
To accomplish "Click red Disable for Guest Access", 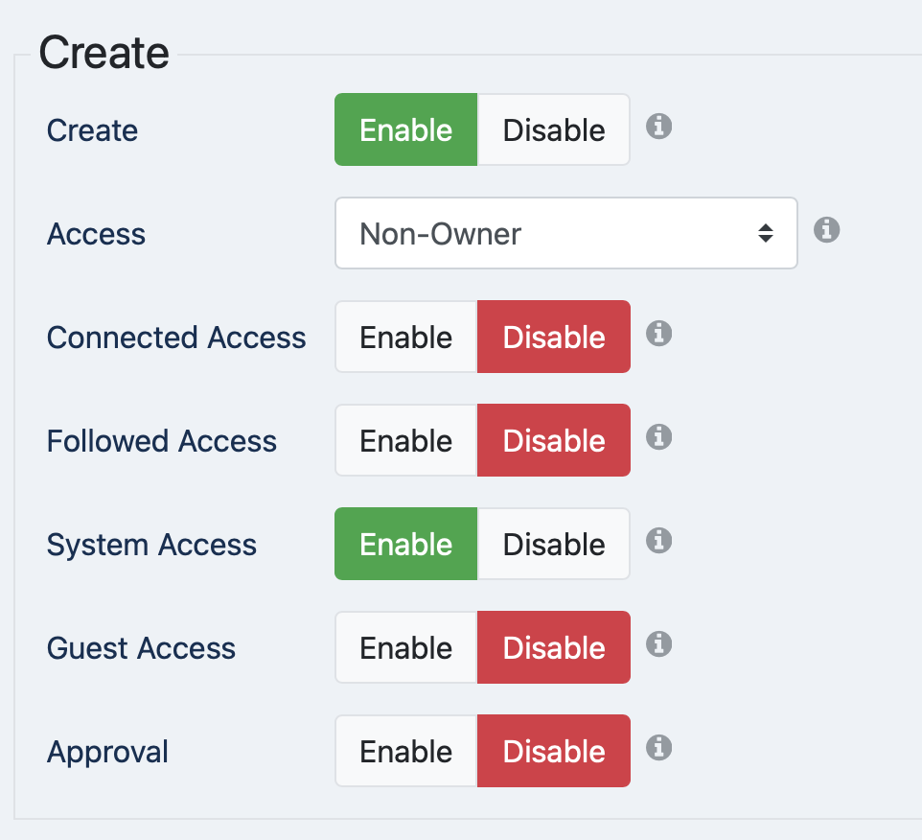I will point(553,647).
